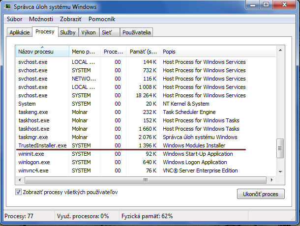The height and width of the screenshot is (226, 300).
Task: Open the Súbor menu
Action: pyautogui.click(x=14, y=19)
